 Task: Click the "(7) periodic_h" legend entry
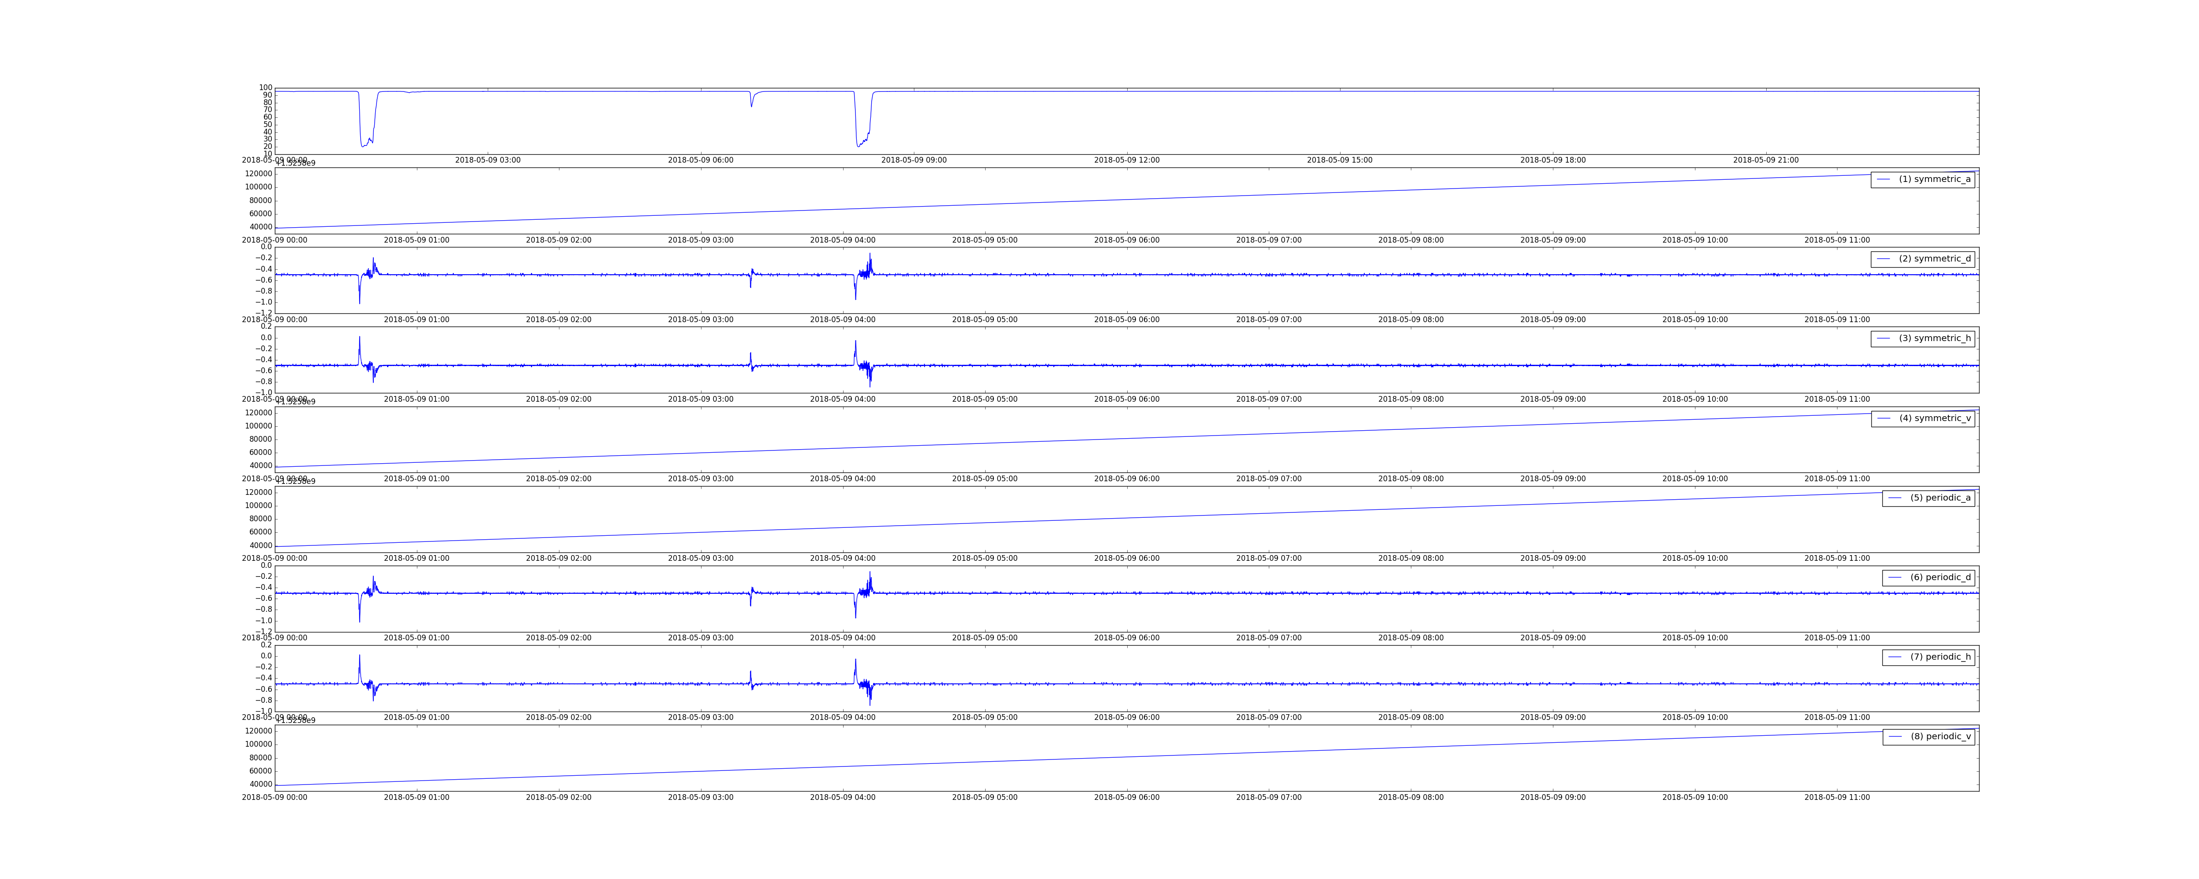click(x=1929, y=657)
